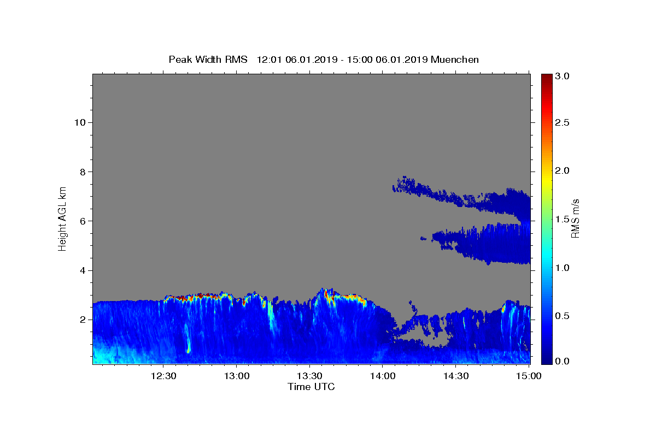Click the 'RMS m/s' colorbar label
Viewport: 656px width, 437px height.
[x=575, y=218]
